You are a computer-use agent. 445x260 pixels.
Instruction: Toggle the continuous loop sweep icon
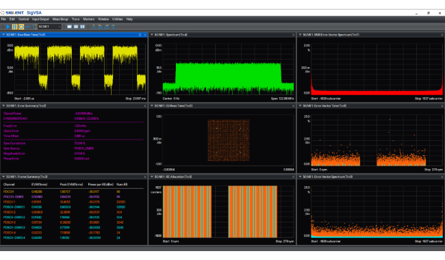(21, 27)
